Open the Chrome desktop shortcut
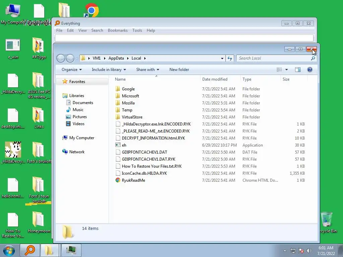This screenshot has height=257, width=343. click(x=92, y=10)
